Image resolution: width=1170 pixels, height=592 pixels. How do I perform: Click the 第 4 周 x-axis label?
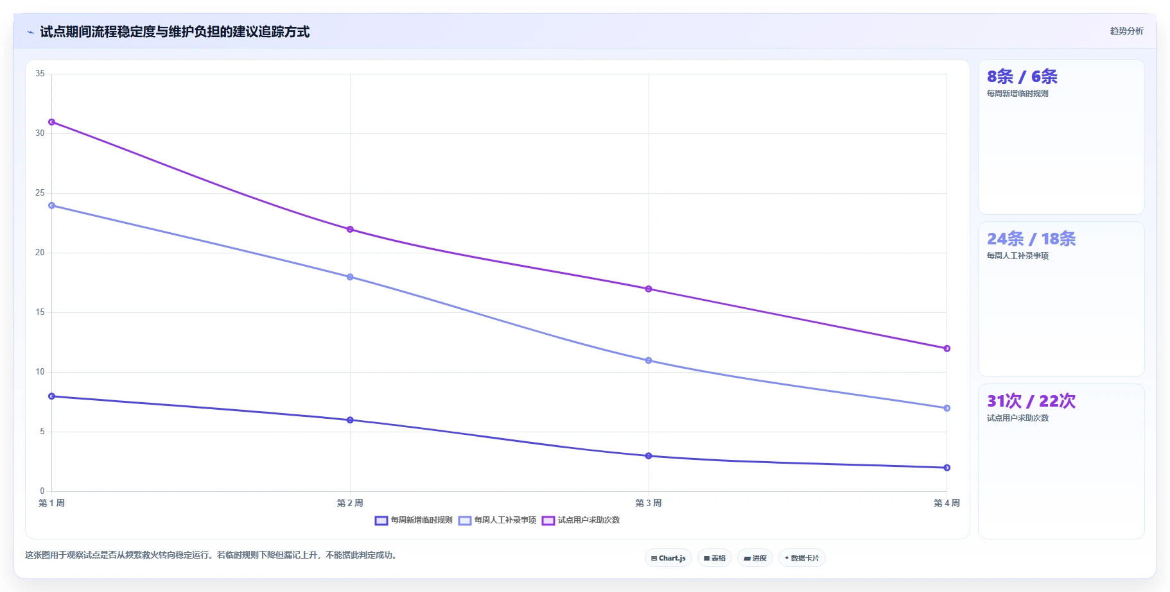click(947, 503)
